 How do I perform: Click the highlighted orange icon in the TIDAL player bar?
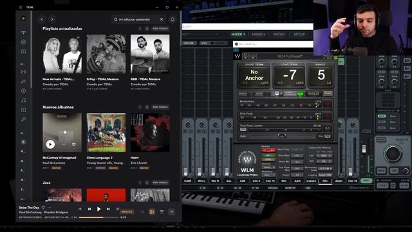coord(152,212)
